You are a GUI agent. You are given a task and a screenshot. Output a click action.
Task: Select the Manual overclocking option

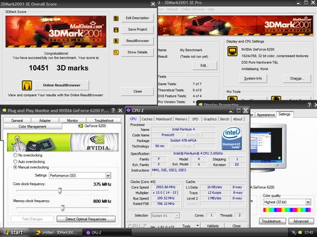point(15,167)
